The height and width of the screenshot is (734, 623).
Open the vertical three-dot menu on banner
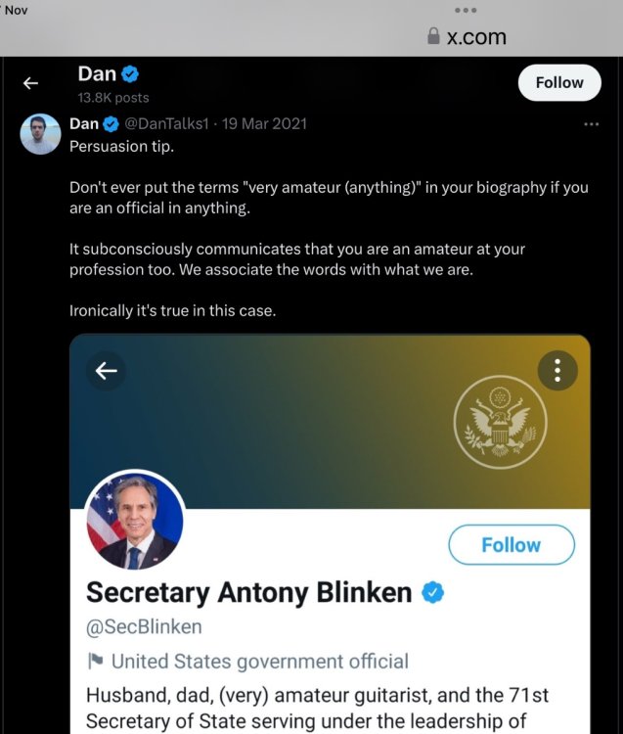coord(557,371)
